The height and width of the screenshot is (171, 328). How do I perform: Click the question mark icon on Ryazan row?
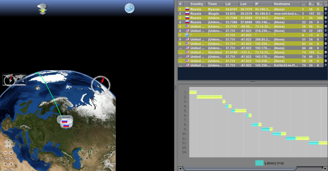point(325,9)
